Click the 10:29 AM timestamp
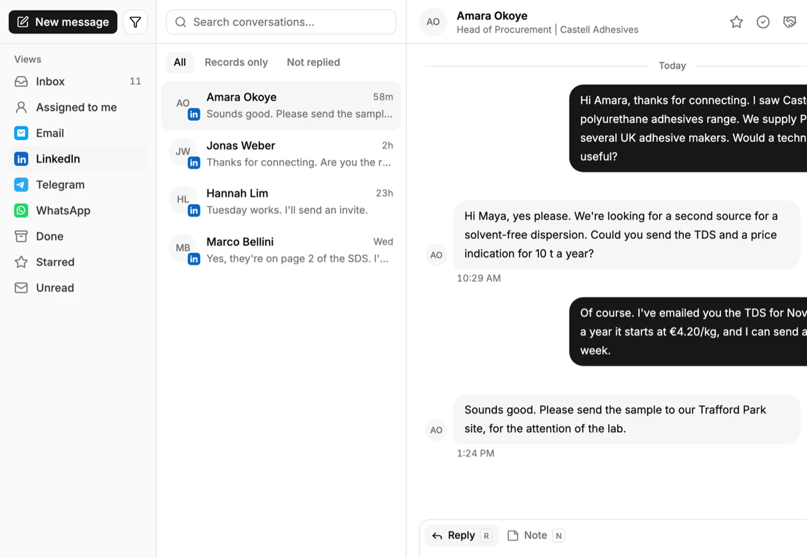 pyautogui.click(x=479, y=278)
